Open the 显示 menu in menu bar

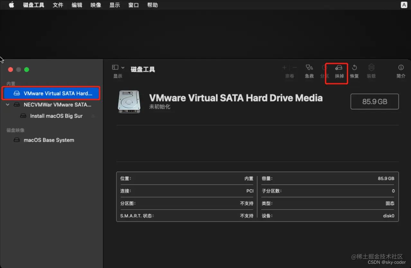pos(115,5)
